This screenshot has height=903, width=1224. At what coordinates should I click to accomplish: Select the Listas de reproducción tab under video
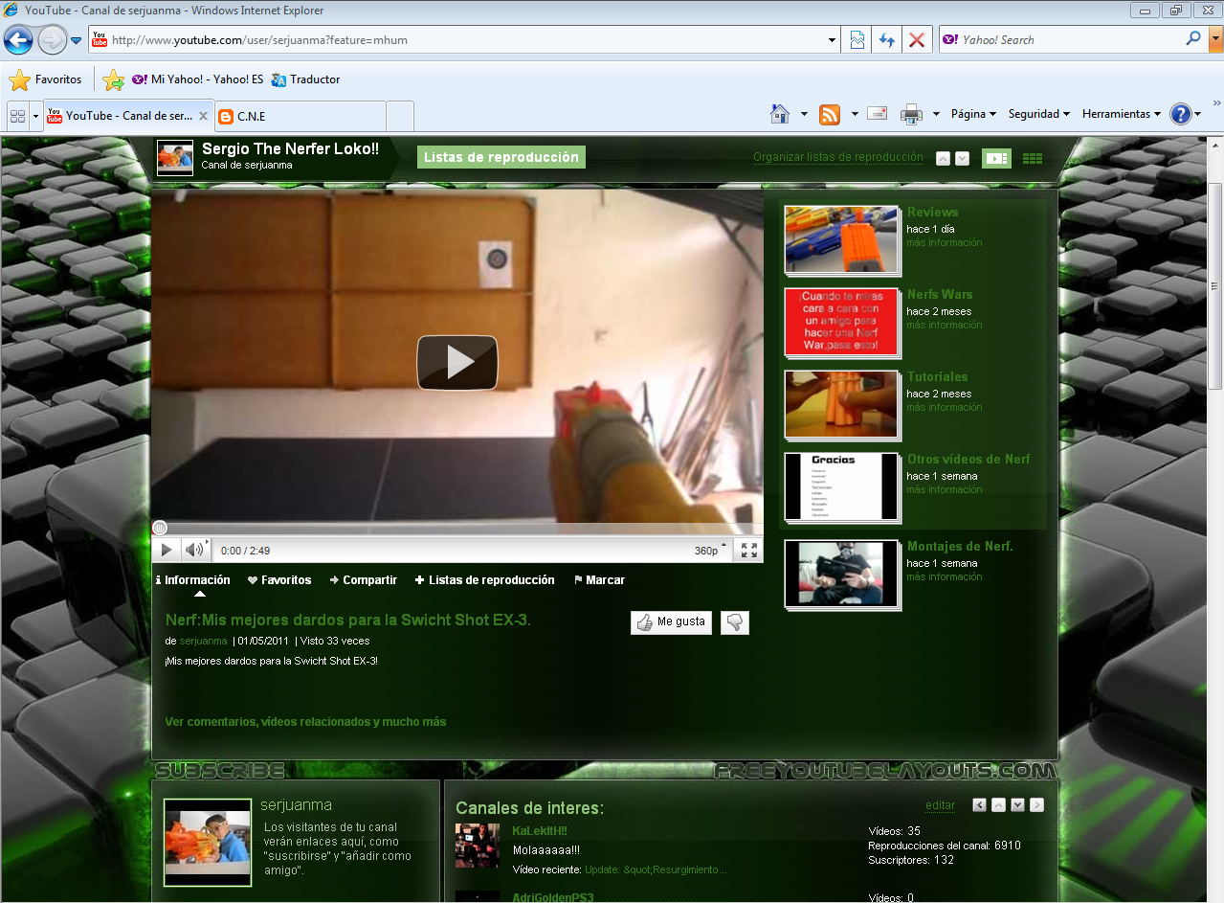484,579
